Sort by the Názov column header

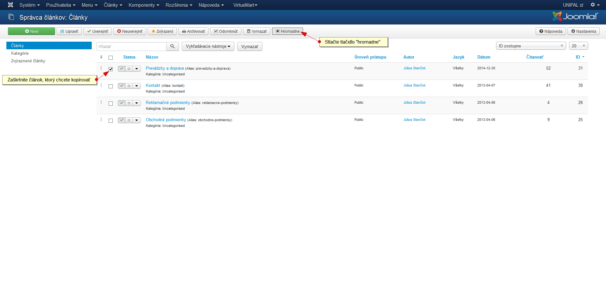click(152, 57)
